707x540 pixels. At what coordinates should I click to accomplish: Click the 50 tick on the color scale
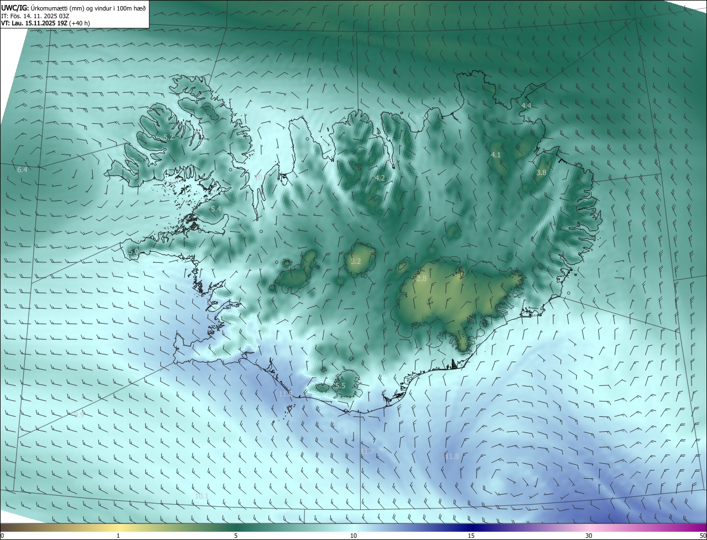[x=703, y=536]
